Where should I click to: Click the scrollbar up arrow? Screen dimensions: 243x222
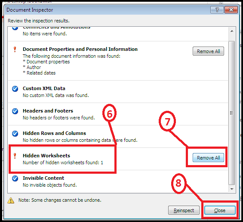(232, 31)
